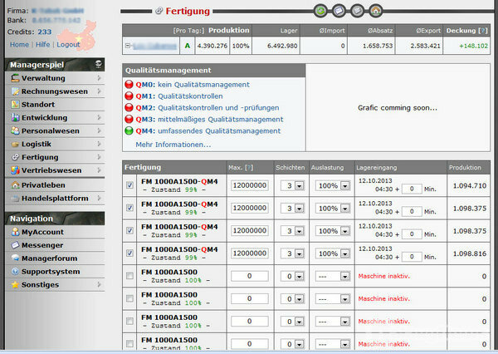Untick checkbox of machine producing 1.098.816

[129, 253]
